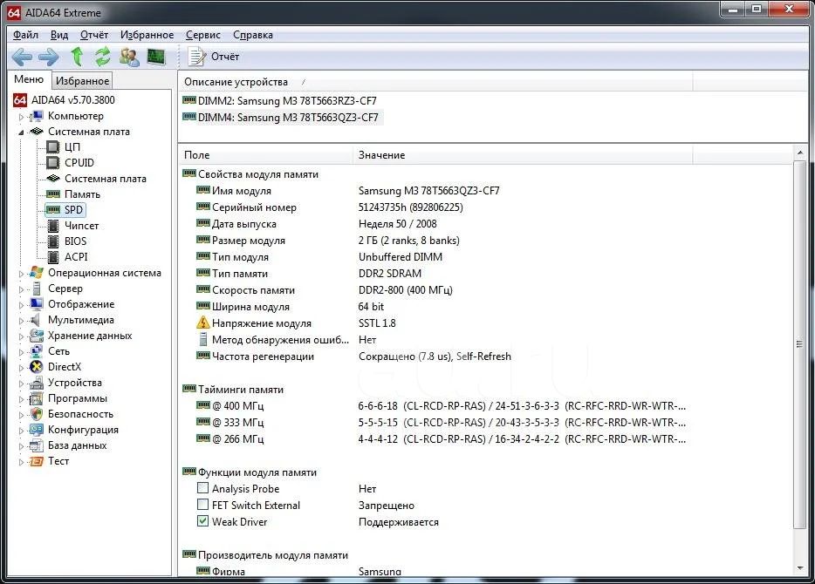815x584 pixels.
Task: Open the ACPI tree item
Action: coord(76,256)
